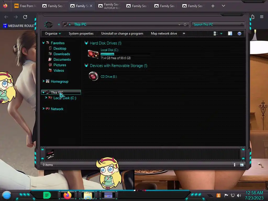This screenshot has width=268, height=201.
Task: Open the Start orb on the taskbar
Action: tap(7, 195)
